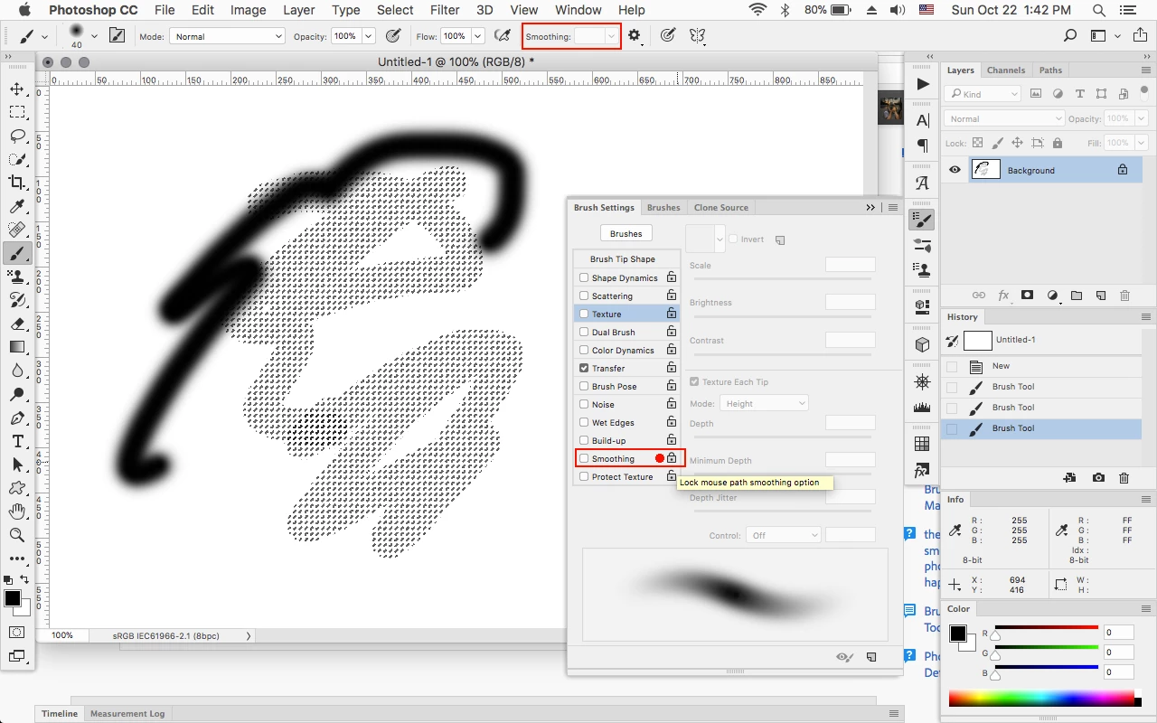Open the Filter menu
The height and width of the screenshot is (723, 1157).
click(x=445, y=10)
